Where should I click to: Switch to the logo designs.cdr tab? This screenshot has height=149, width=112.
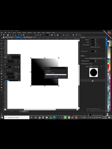click(x=28, y=37)
